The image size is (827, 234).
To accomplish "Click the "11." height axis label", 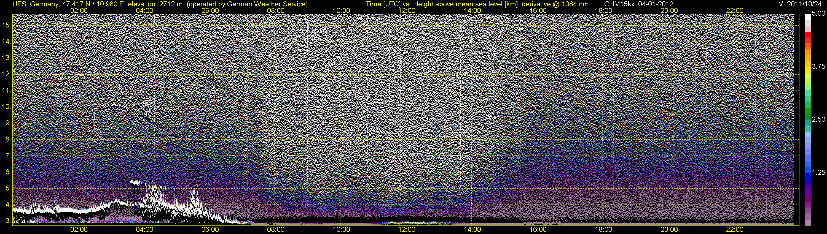I will pos(6,91).
